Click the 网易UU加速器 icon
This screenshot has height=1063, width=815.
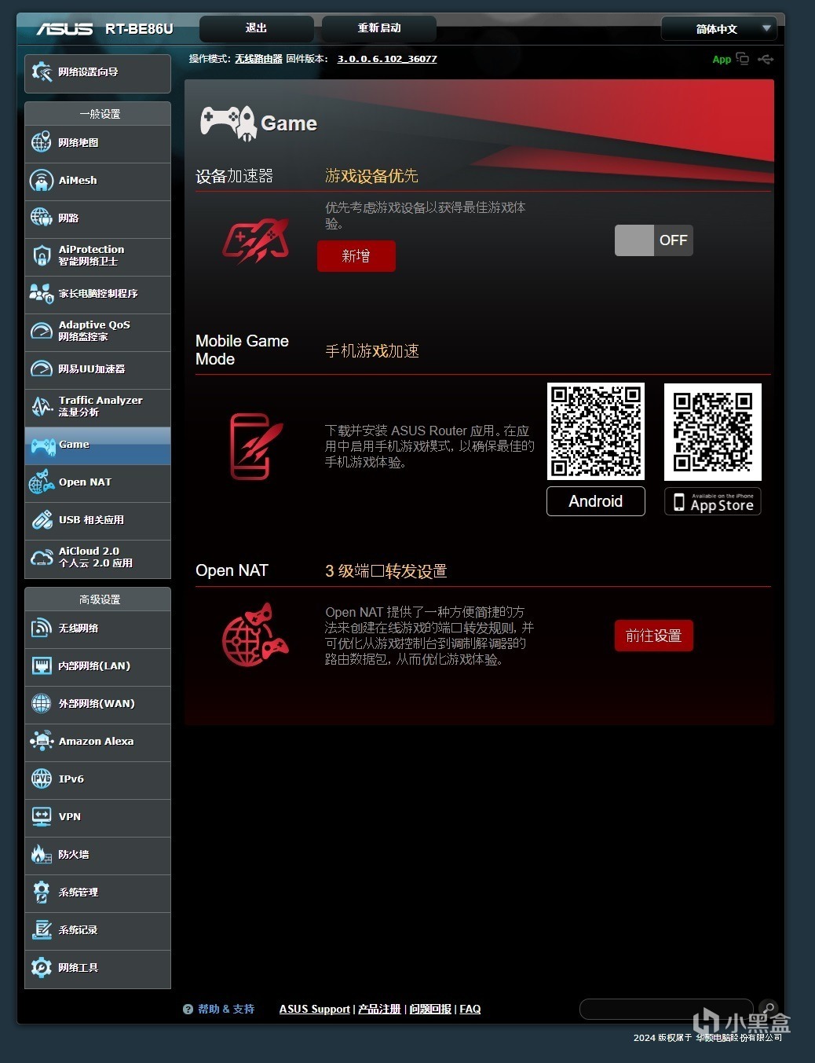click(41, 368)
